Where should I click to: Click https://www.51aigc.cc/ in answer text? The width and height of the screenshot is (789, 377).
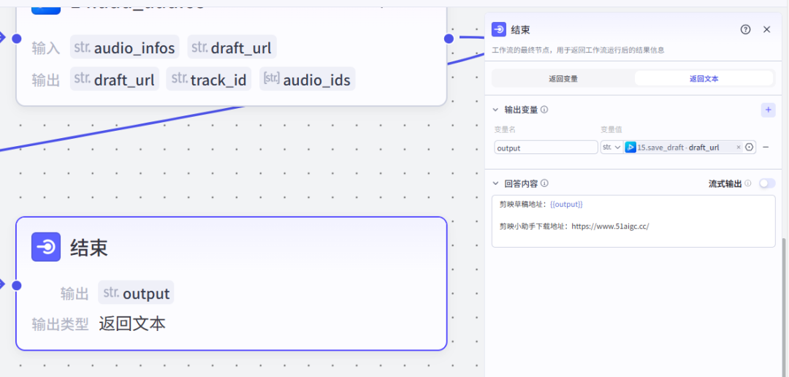pyautogui.click(x=610, y=226)
